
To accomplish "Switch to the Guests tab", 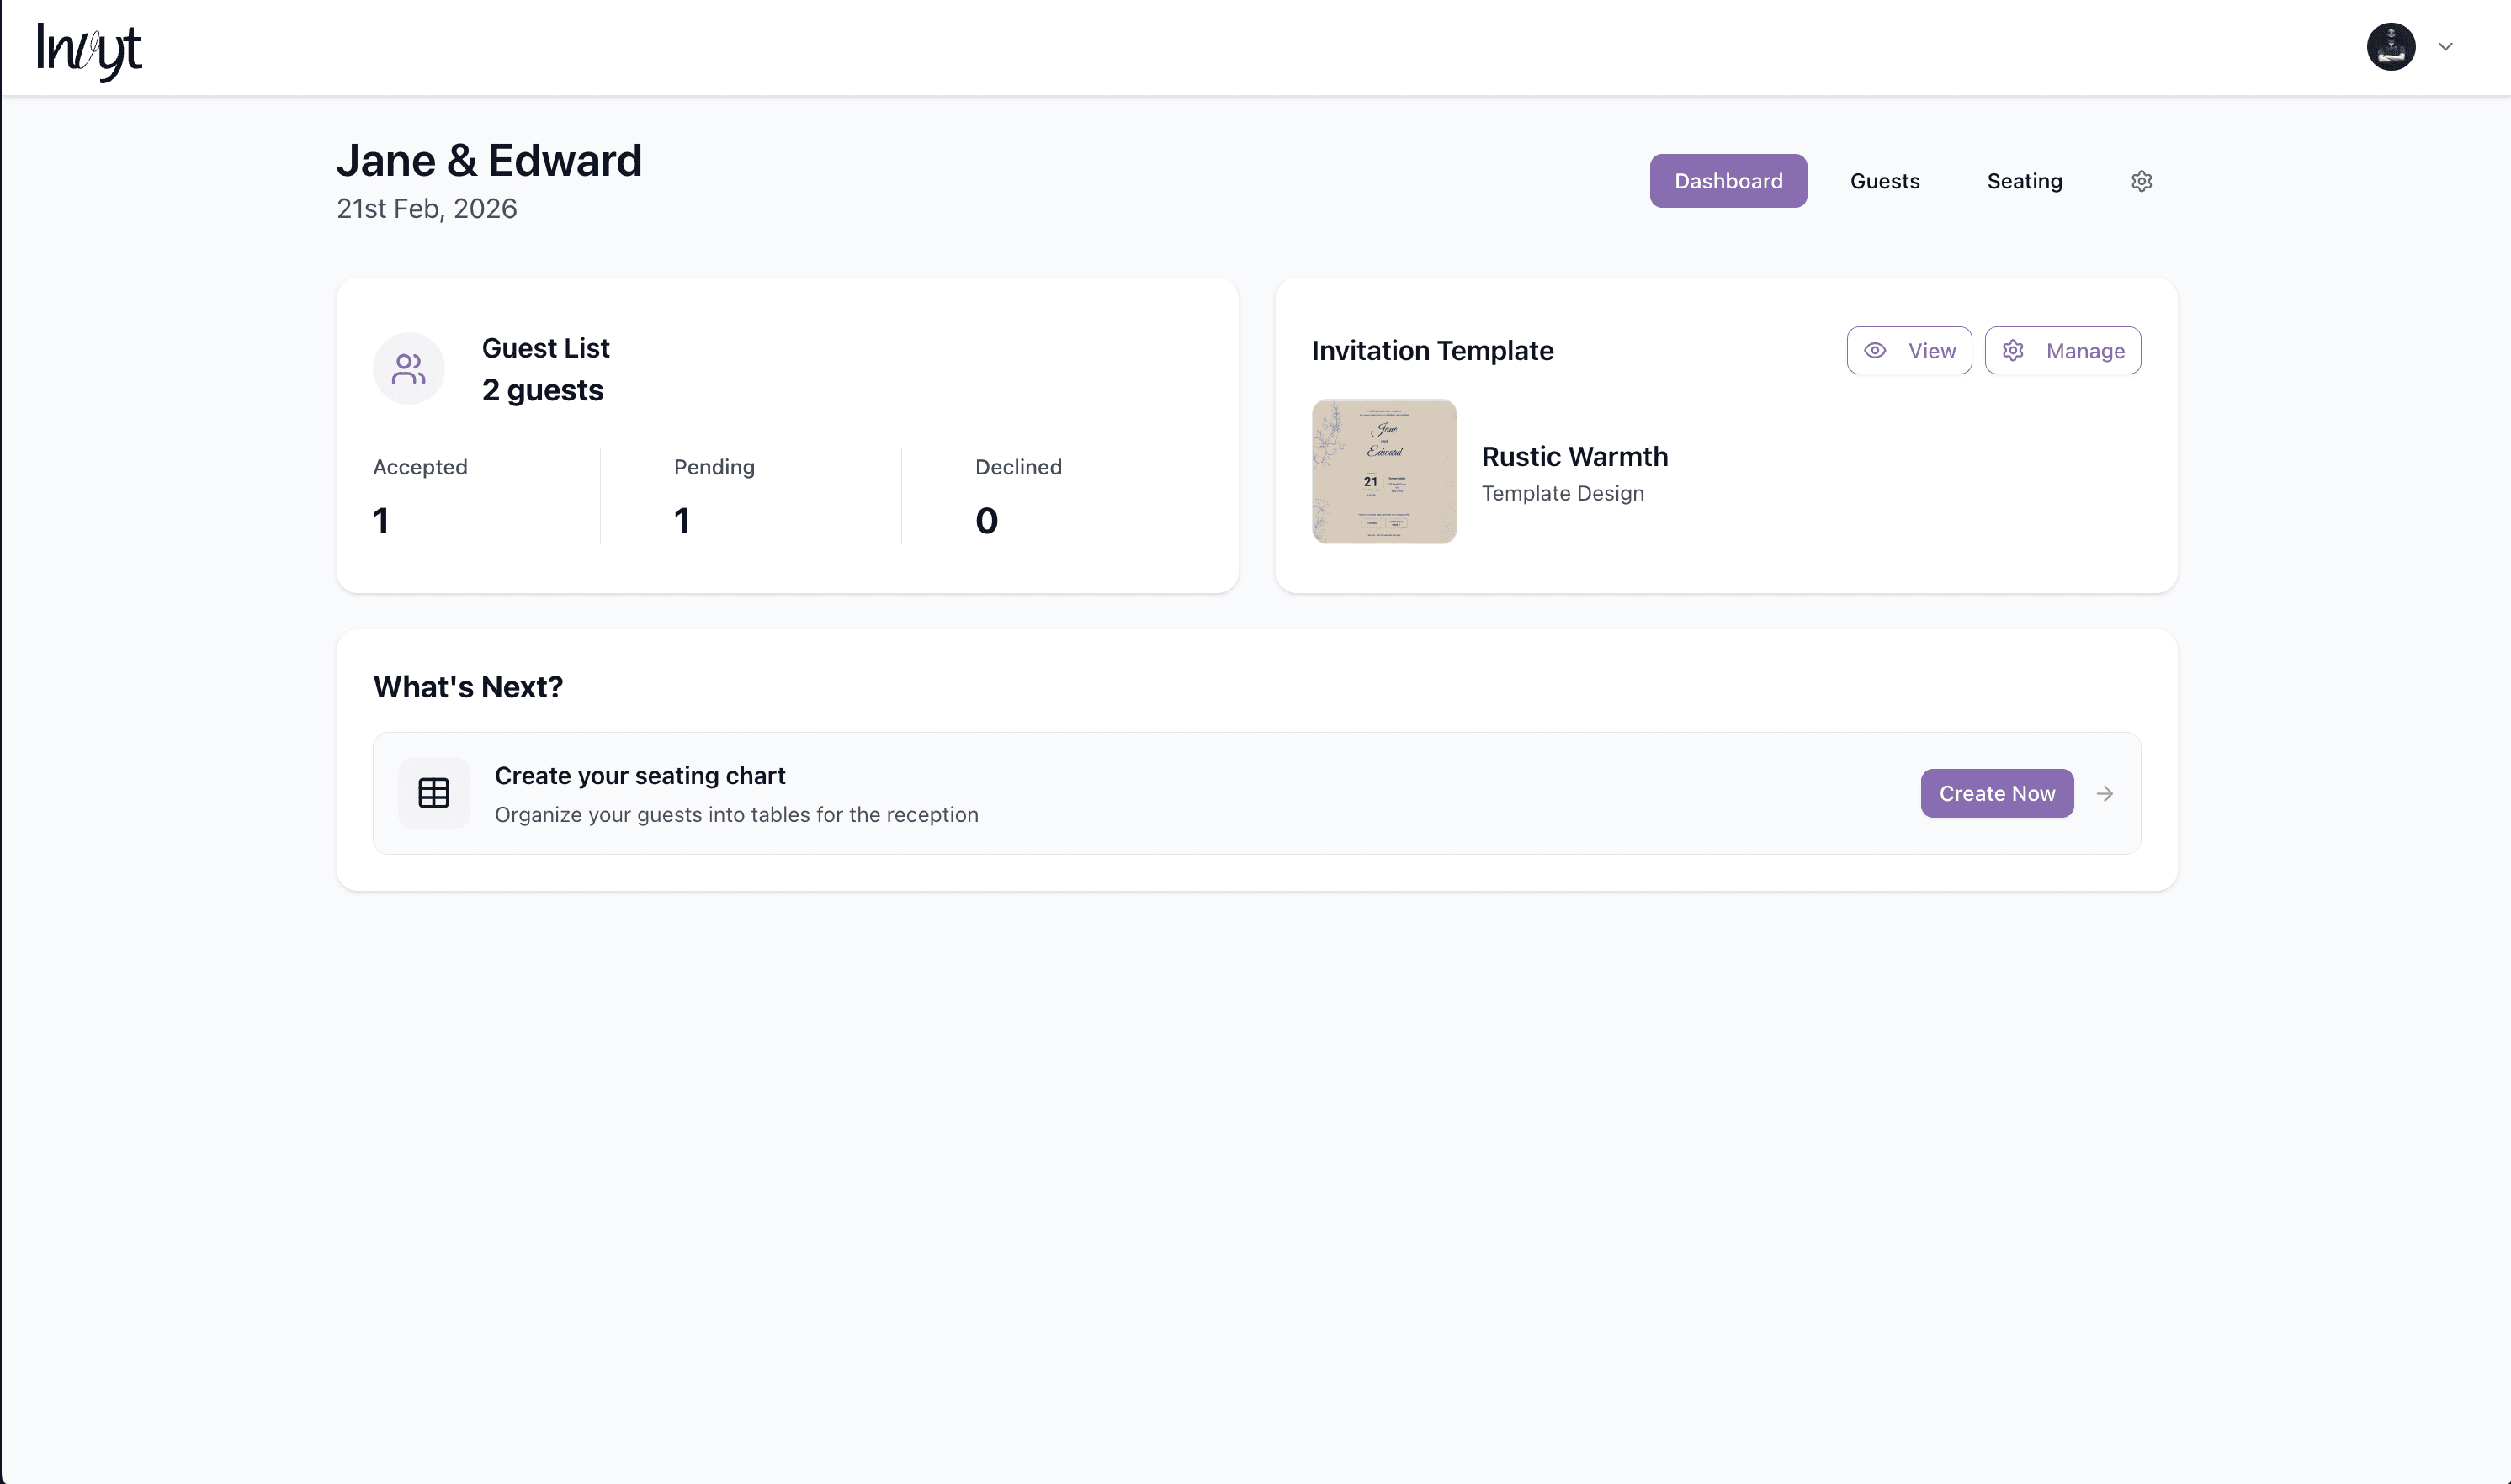I will 1885,181.
